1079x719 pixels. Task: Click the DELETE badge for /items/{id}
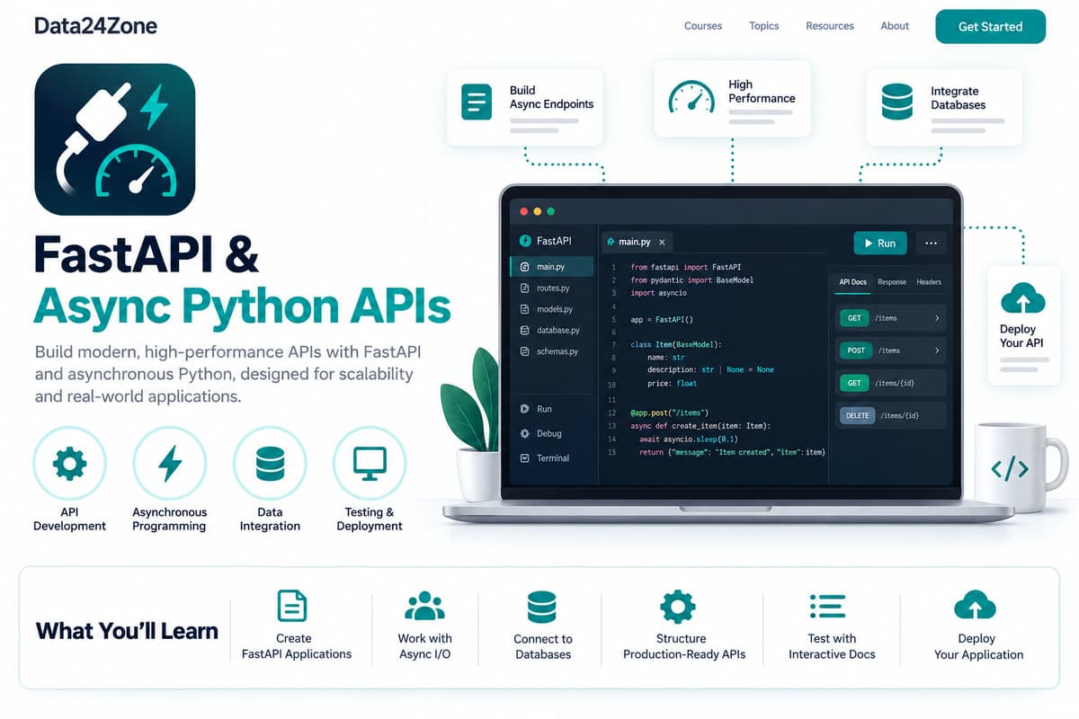pyautogui.click(x=857, y=415)
